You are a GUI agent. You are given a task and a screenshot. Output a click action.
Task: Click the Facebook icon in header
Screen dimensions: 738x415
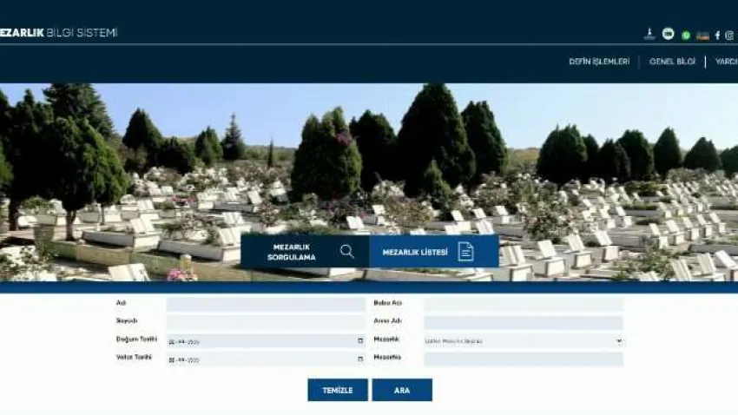tap(717, 36)
